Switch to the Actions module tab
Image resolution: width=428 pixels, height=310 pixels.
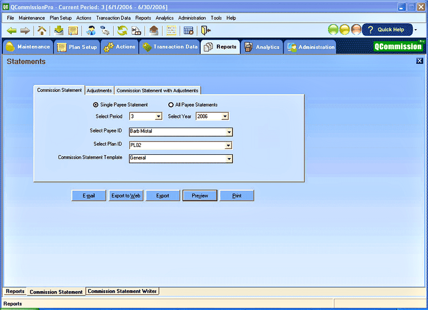tap(119, 47)
